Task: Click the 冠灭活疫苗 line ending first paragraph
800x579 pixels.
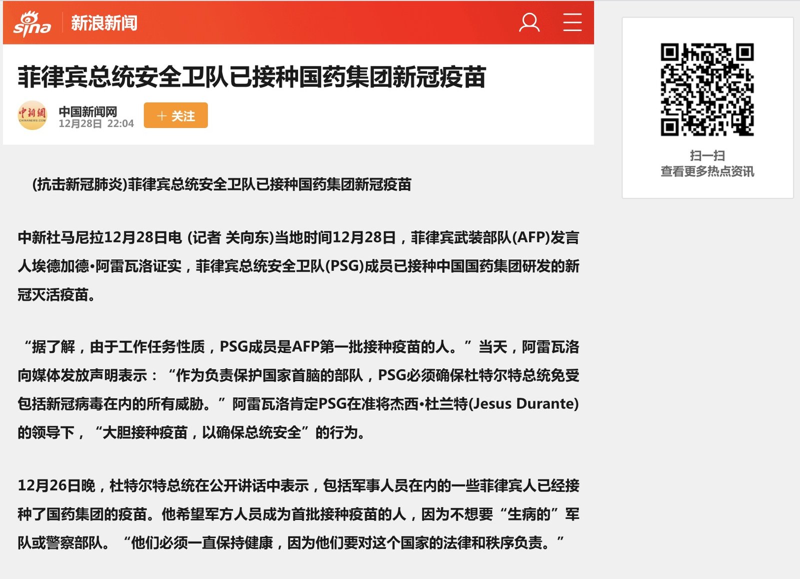Action: [56, 294]
